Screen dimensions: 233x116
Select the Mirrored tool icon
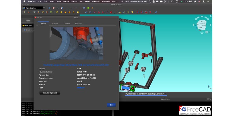(x=119, y=12)
